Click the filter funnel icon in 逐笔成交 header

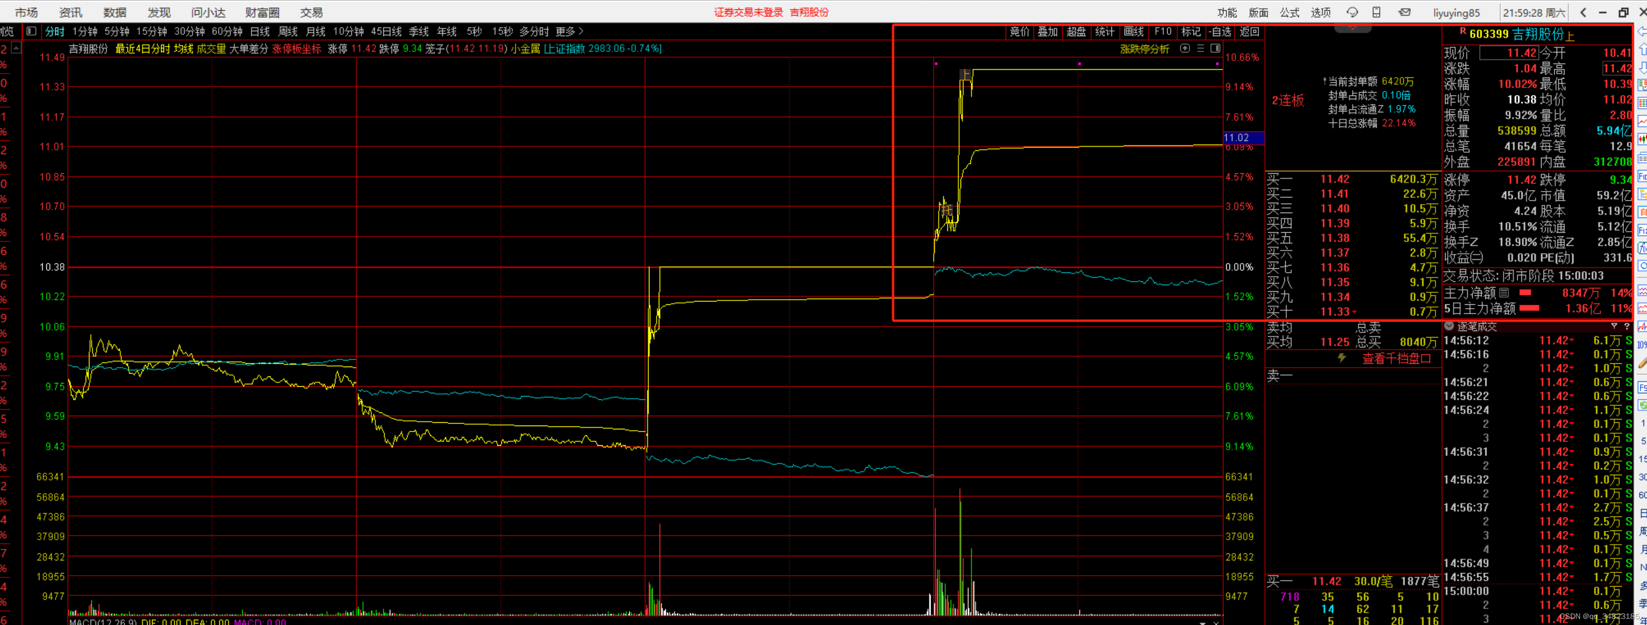[x=1614, y=326]
